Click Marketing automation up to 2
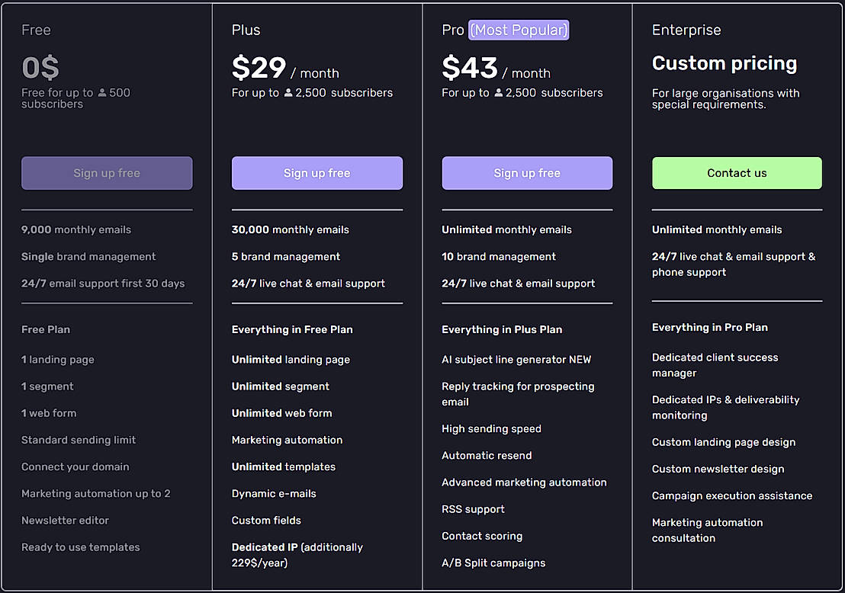The width and height of the screenshot is (845, 593). [96, 494]
